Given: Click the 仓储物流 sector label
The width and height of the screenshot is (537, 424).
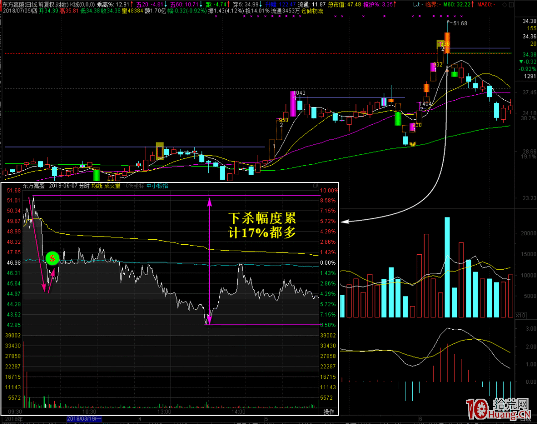Looking at the screenshot, I should (312, 11).
